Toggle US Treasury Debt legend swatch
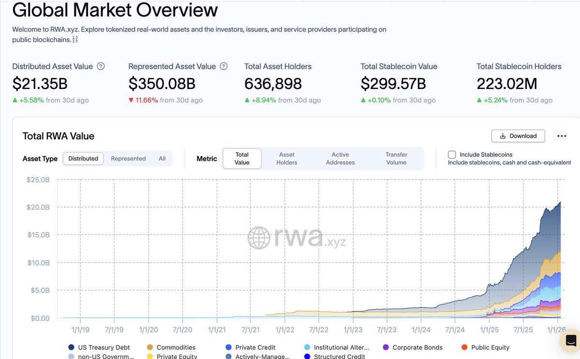Image resolution: width=580 pixels, height=359 pixels. (x=72, y=347)
